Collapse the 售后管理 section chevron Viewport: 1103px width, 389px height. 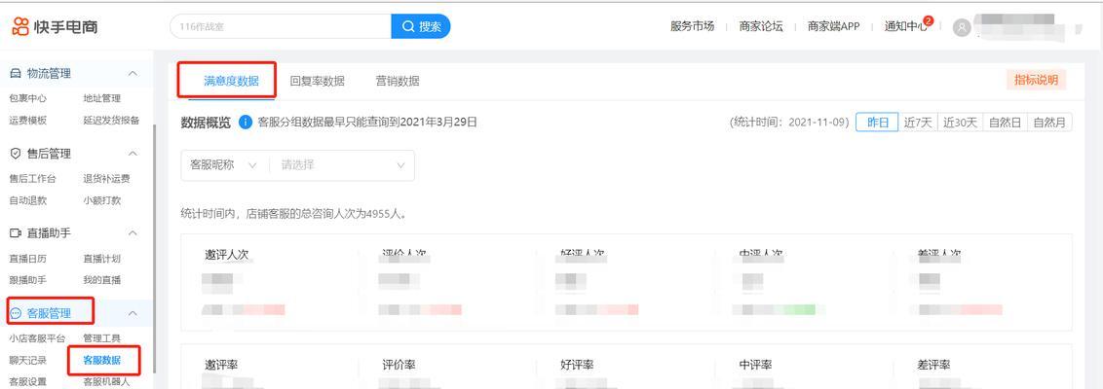tap(133, 153)
